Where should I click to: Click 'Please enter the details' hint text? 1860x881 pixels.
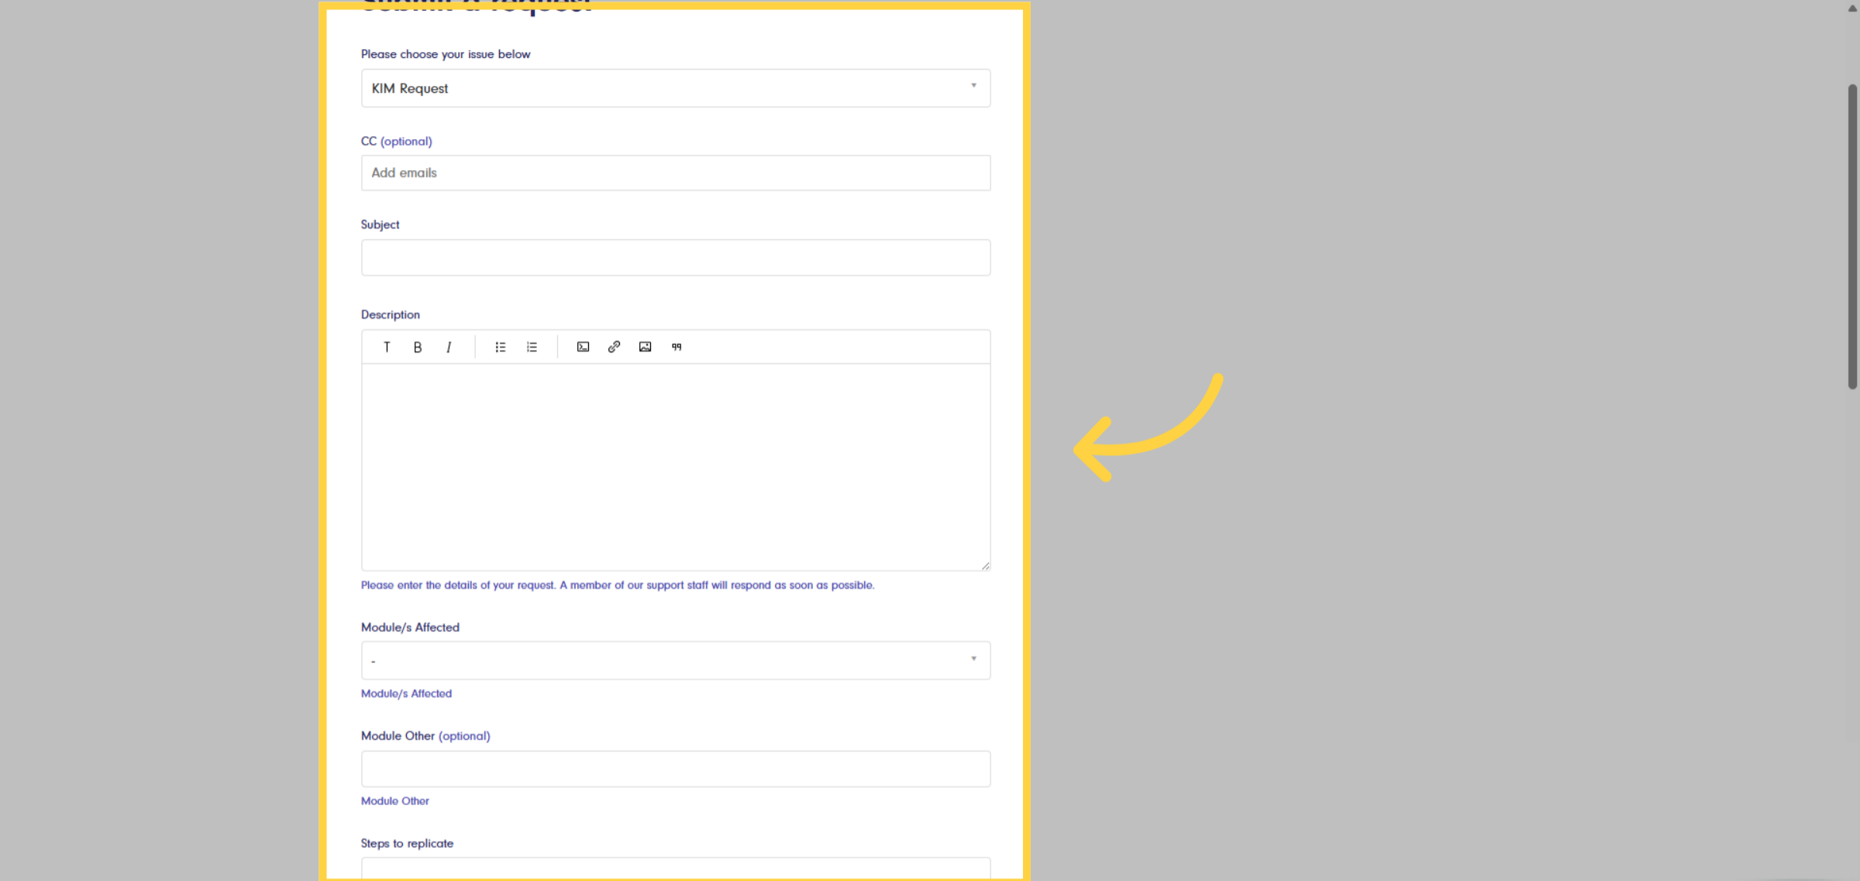pos(618,585)
